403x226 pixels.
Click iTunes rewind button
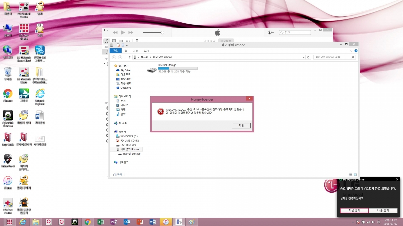click(x=115, y=32)
